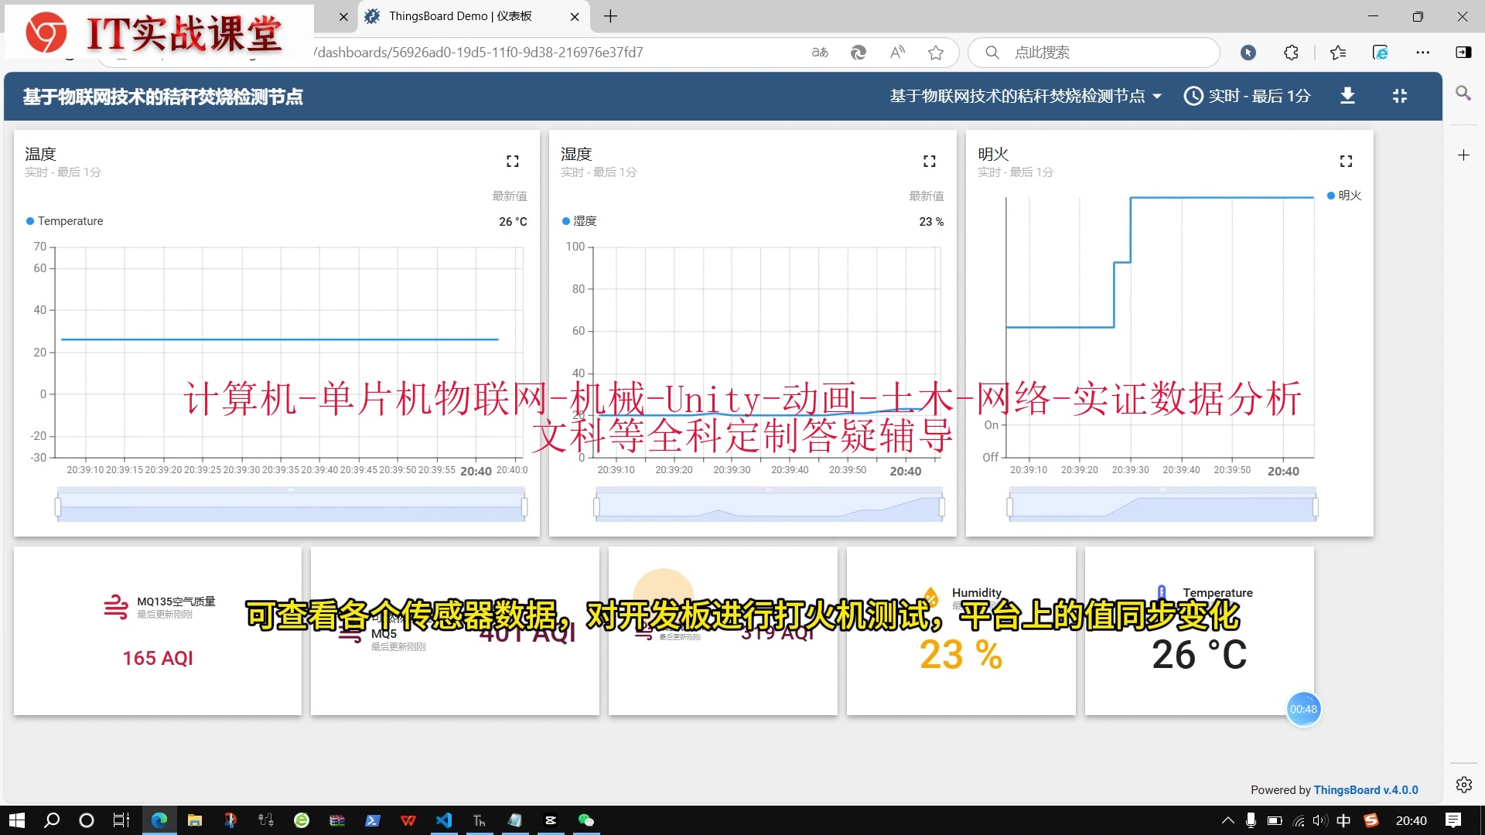Screen dimensions: 1485x835
Task: Switch to the ThingsBoard Demo tab
Action: pyautogui.click(x=461, y=16)
